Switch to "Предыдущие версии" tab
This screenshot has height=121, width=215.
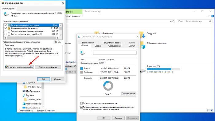click(x=112, y=43)
